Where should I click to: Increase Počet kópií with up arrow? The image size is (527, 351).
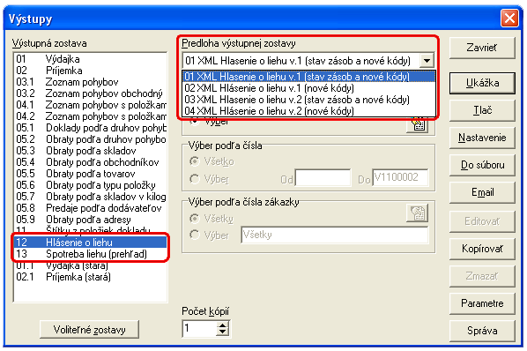point(222,325)
